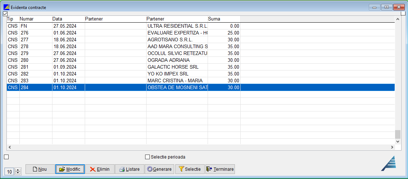
Task: Select contract row 281 GALACTIC HORSE SRL
Action: click(x=173, y=67)
